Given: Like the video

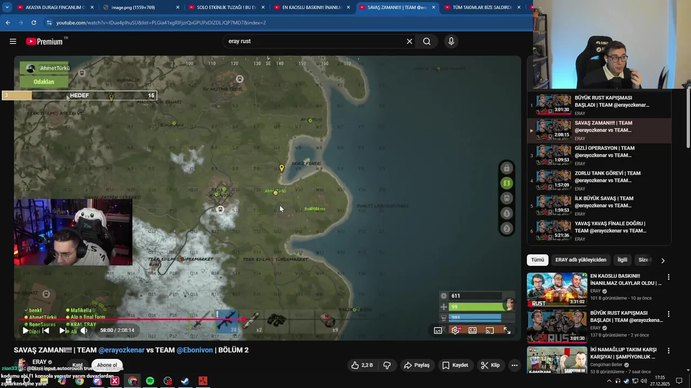Looking at the screenshot, I should pyautogui.click(x=362, y=365).
